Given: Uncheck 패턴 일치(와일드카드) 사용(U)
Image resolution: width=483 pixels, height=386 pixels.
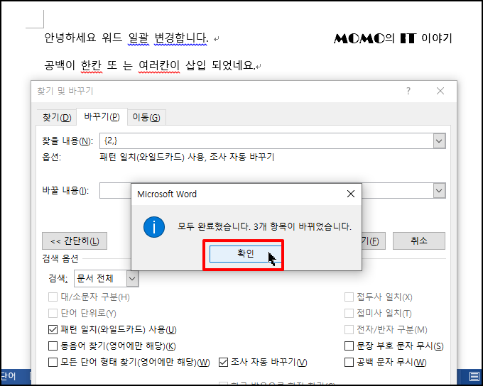Looking at the screenshot, I should click(x=53, y=330).
